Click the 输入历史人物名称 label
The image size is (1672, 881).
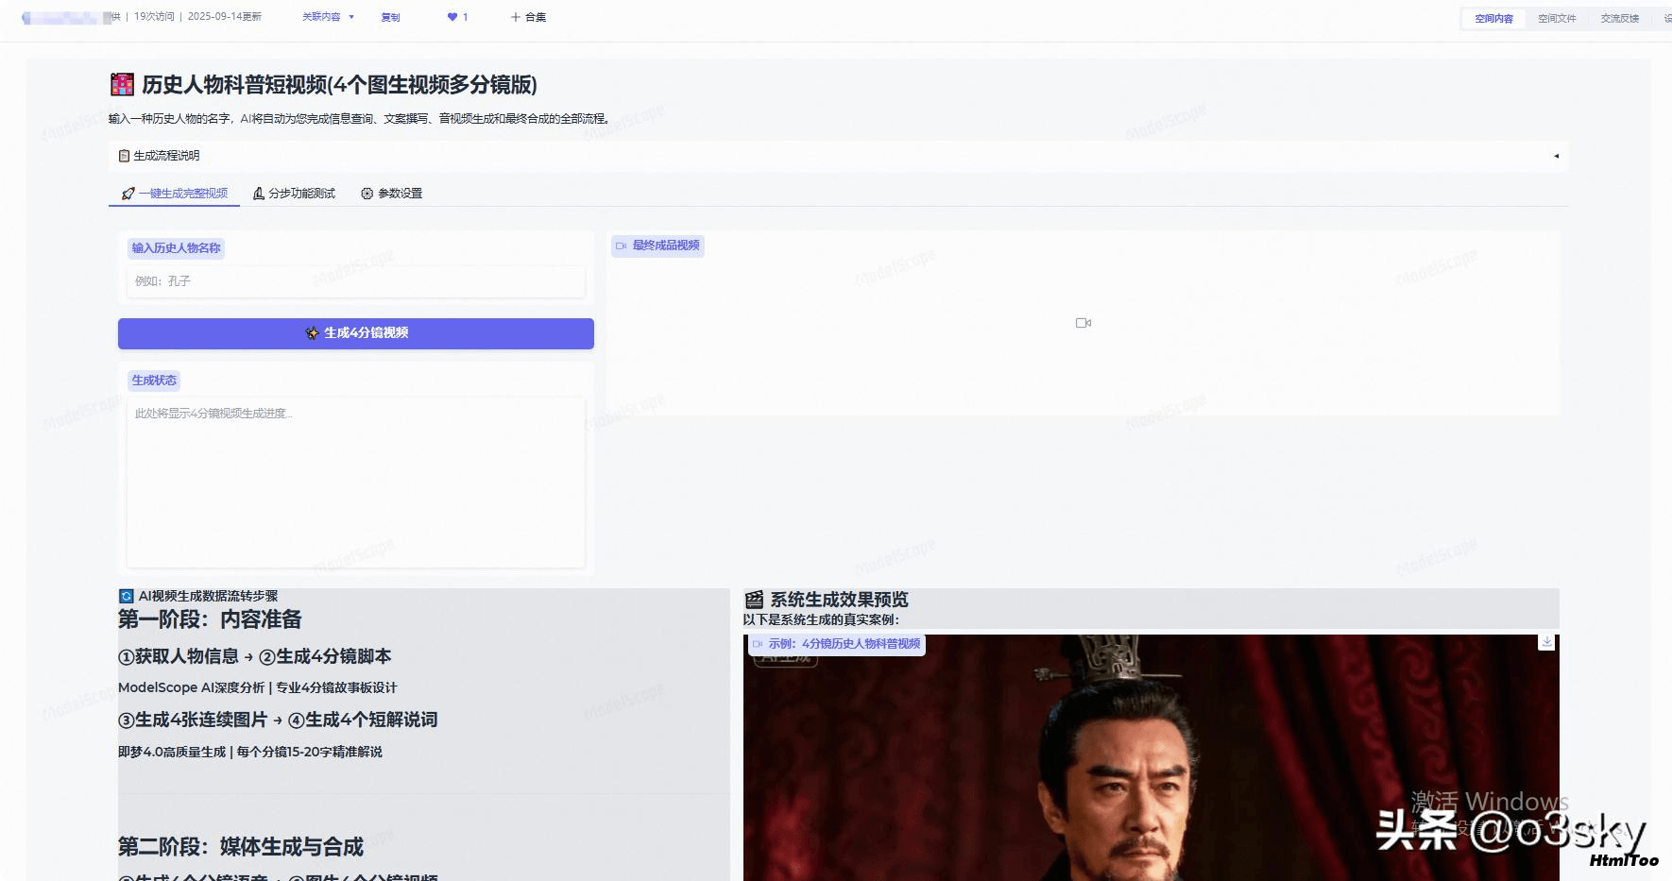tap(176, 248)
